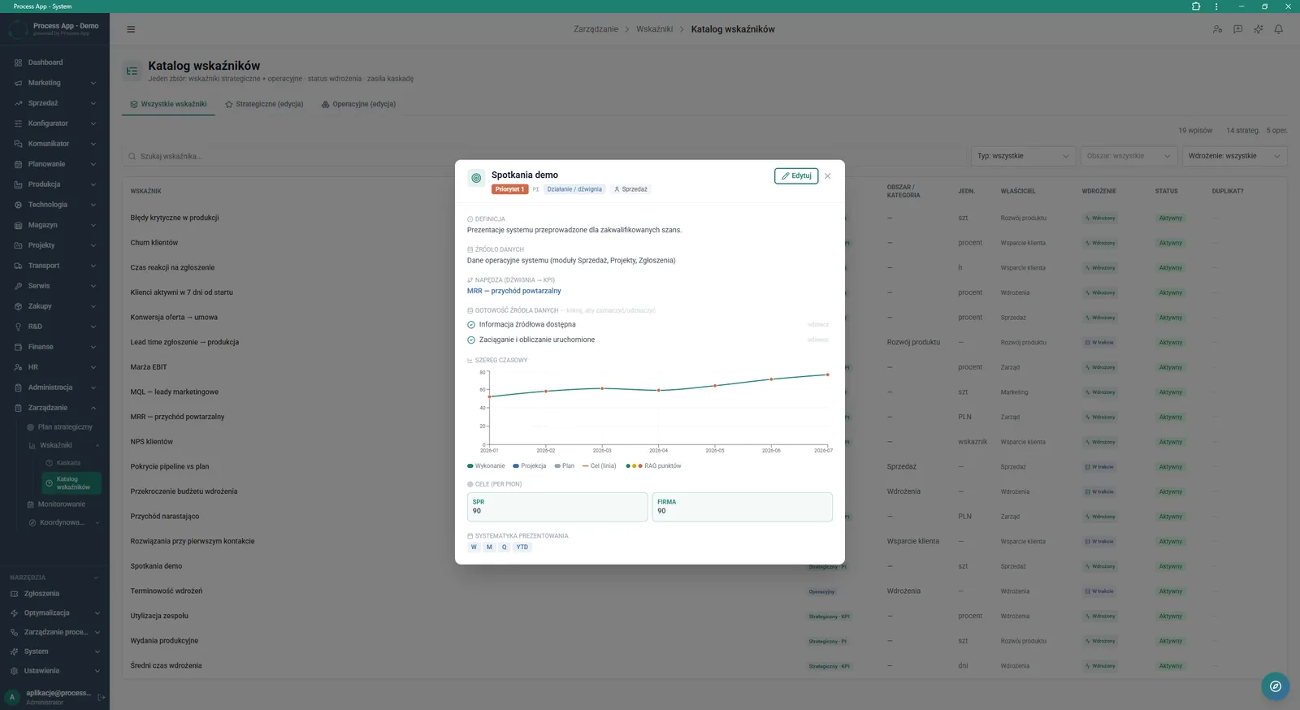Viewport: 1300px width, 710px height.
Task: Toggle the Projekcja legend series
Action: [530, 466]
